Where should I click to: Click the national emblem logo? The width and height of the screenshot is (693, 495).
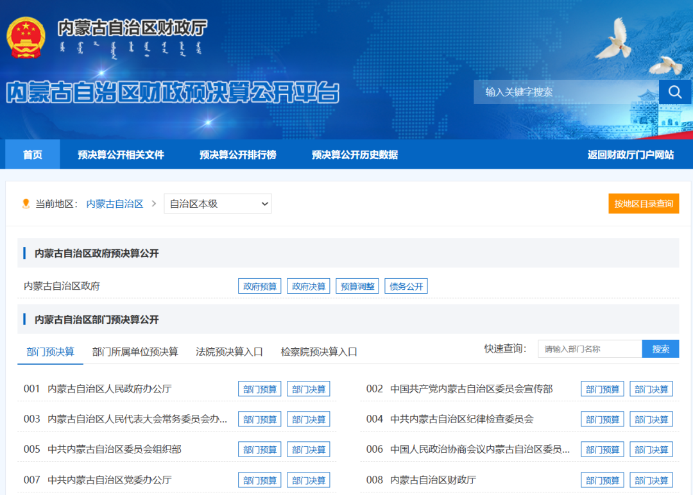[26, 38]
